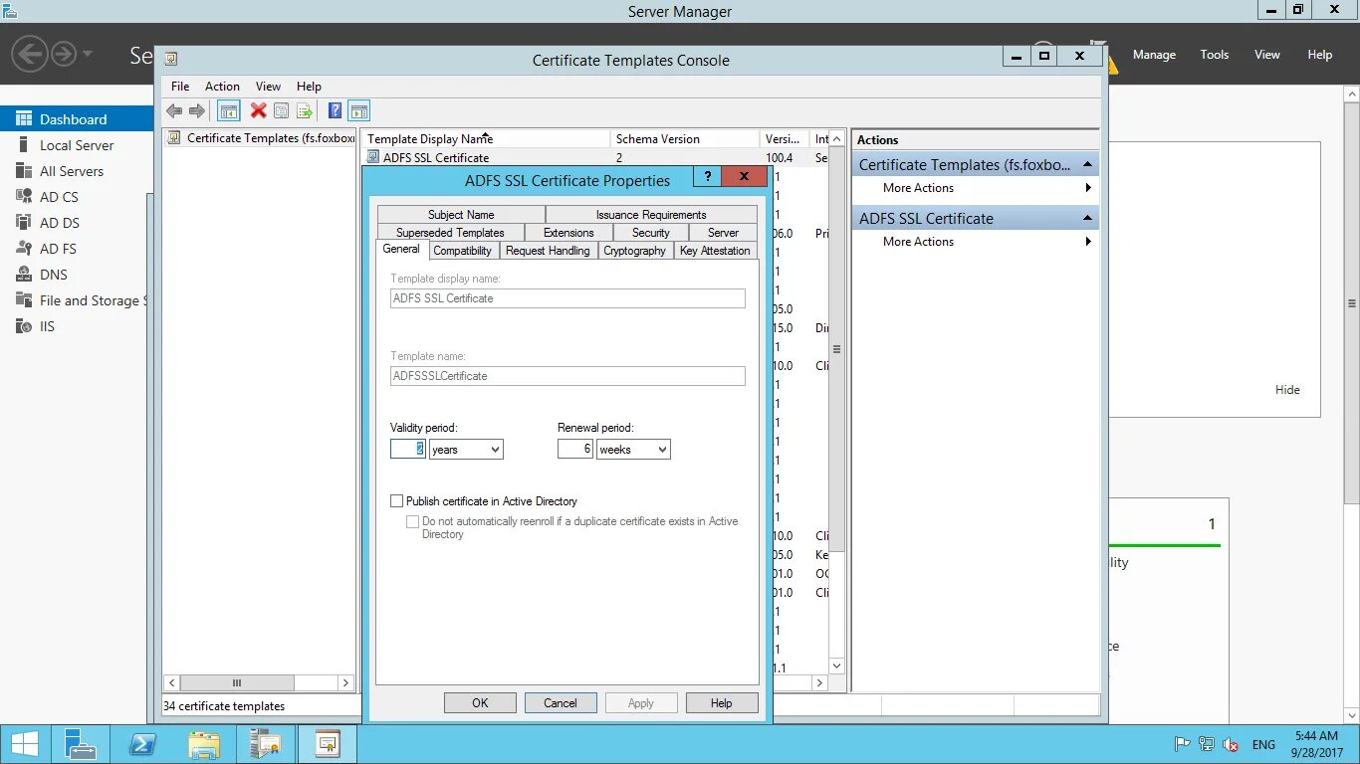Switch to the Superseded Templates tab
The width and height of the screenshot is (1360, 764).
click(x=450, y=232)
